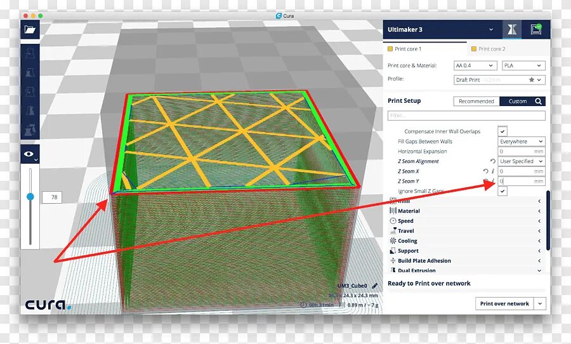Open Fill Gaps Between Walls dropdown
The image size is (571, 344).
coord(521,142)
